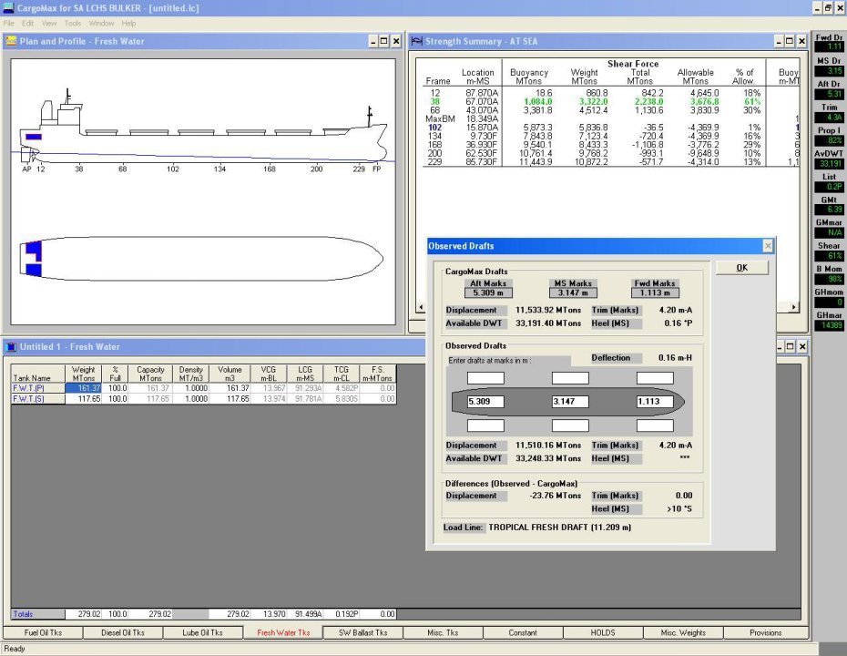Screen dimensions: 847x656
Task: Click the Plan and Profile window icon
Action: (x=11, y=41)
